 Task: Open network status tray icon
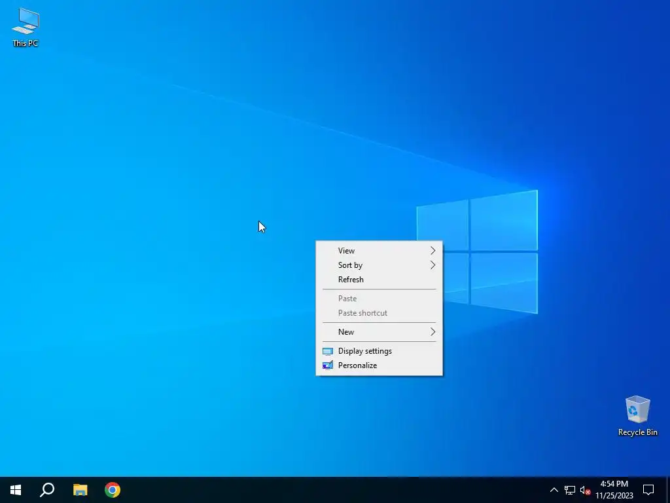pyautogui.click(x=570, y=490)
